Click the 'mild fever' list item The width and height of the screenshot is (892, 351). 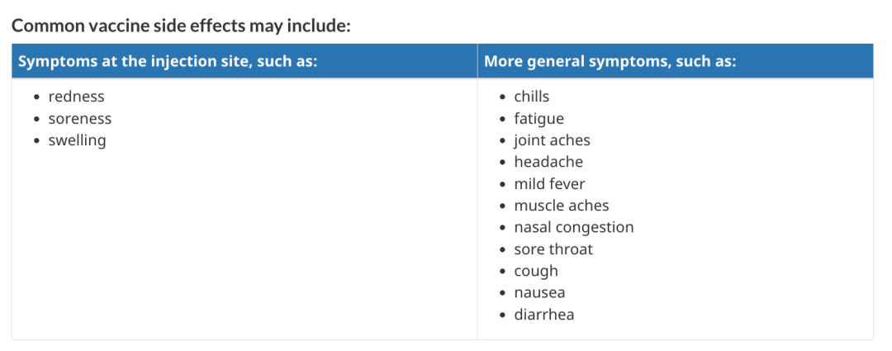pyautogui.click(x=549, y=183)
